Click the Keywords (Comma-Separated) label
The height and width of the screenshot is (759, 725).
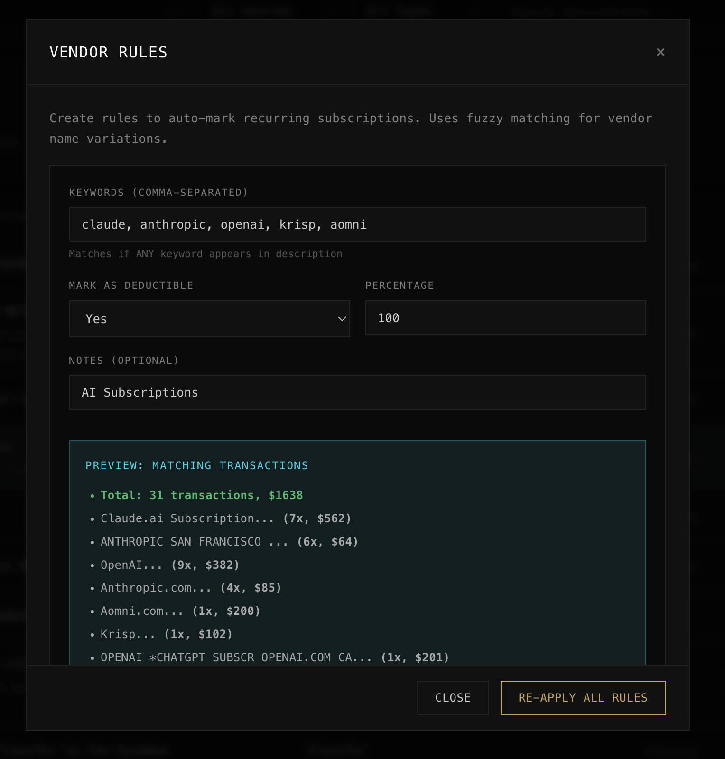click(x=158, y=193)
